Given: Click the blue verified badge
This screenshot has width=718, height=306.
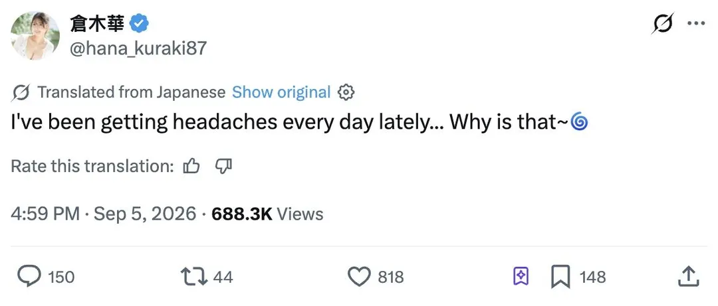Looking at the screenshot, I should pyautogui.click(x=139, y=23).
